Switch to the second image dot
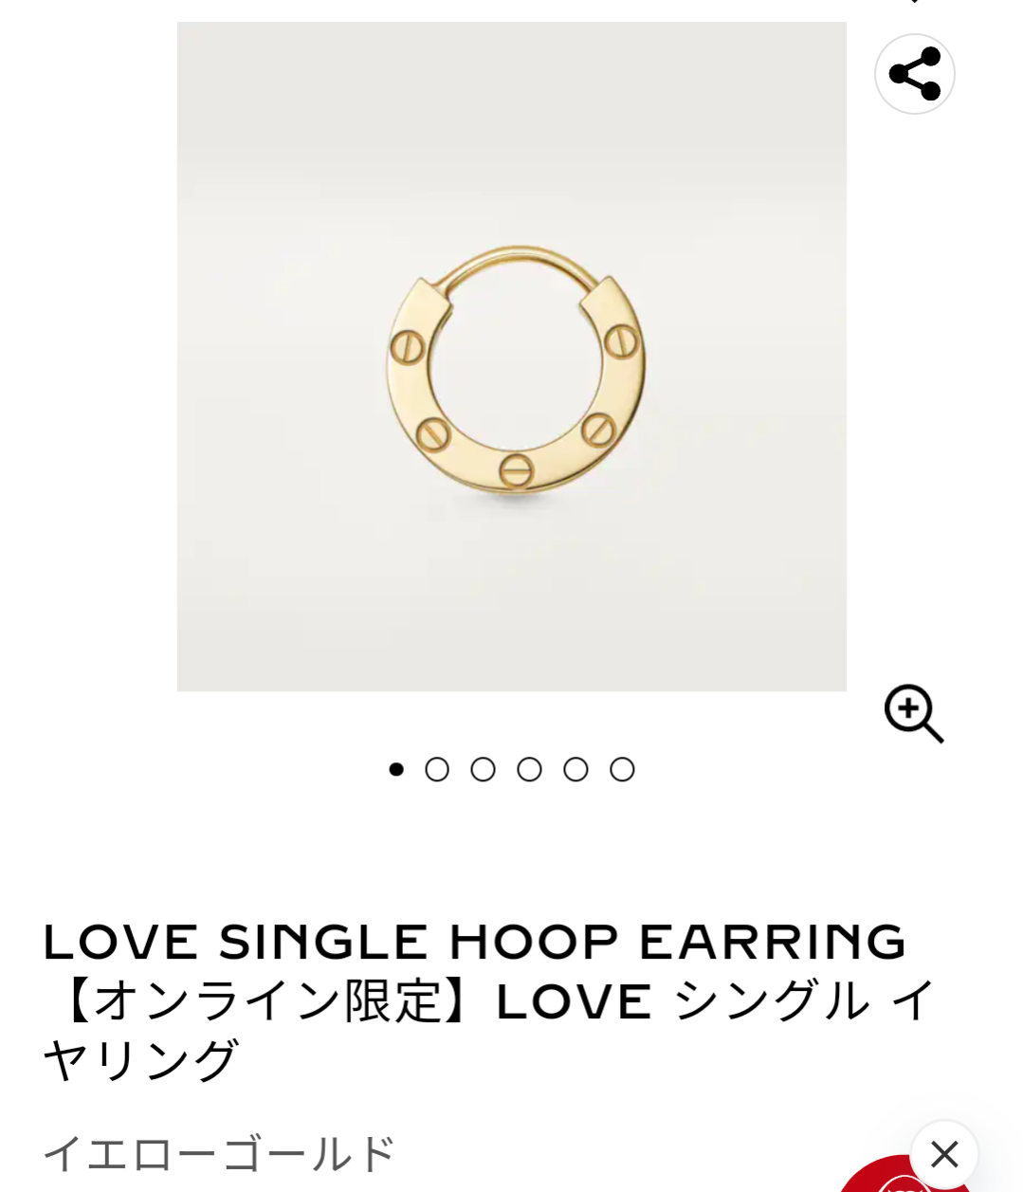The height and width of the screenshot is (1192, 1023). [437, 769]
